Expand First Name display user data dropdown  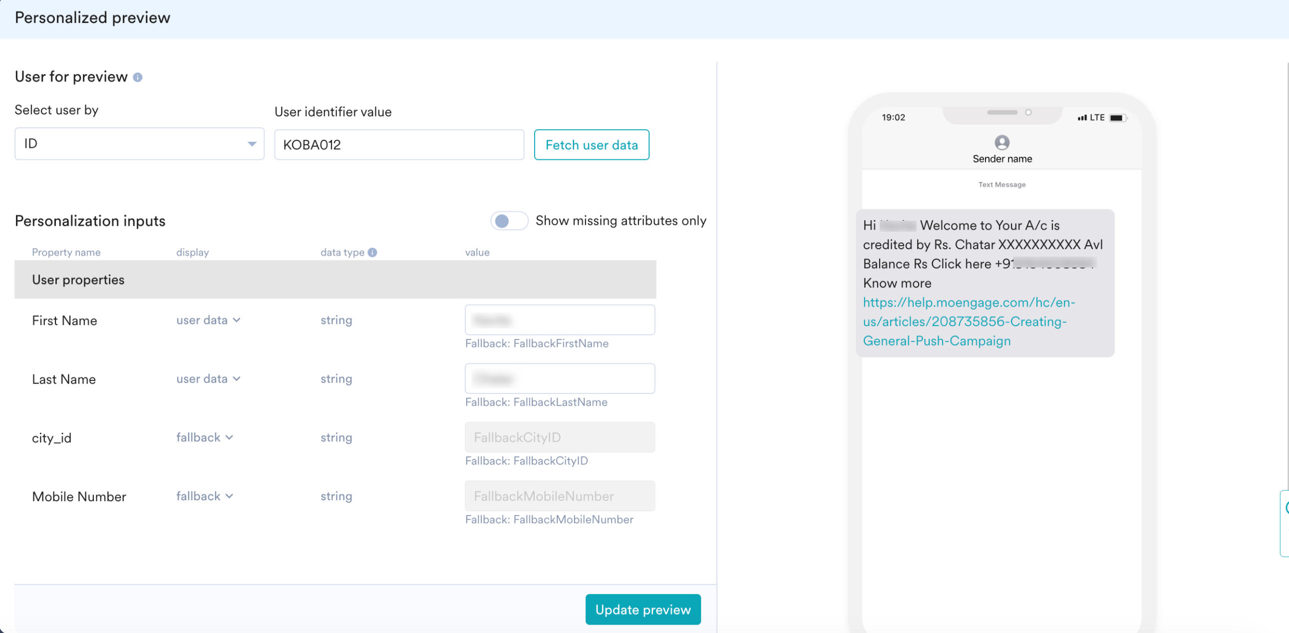[x=208, y=320]
